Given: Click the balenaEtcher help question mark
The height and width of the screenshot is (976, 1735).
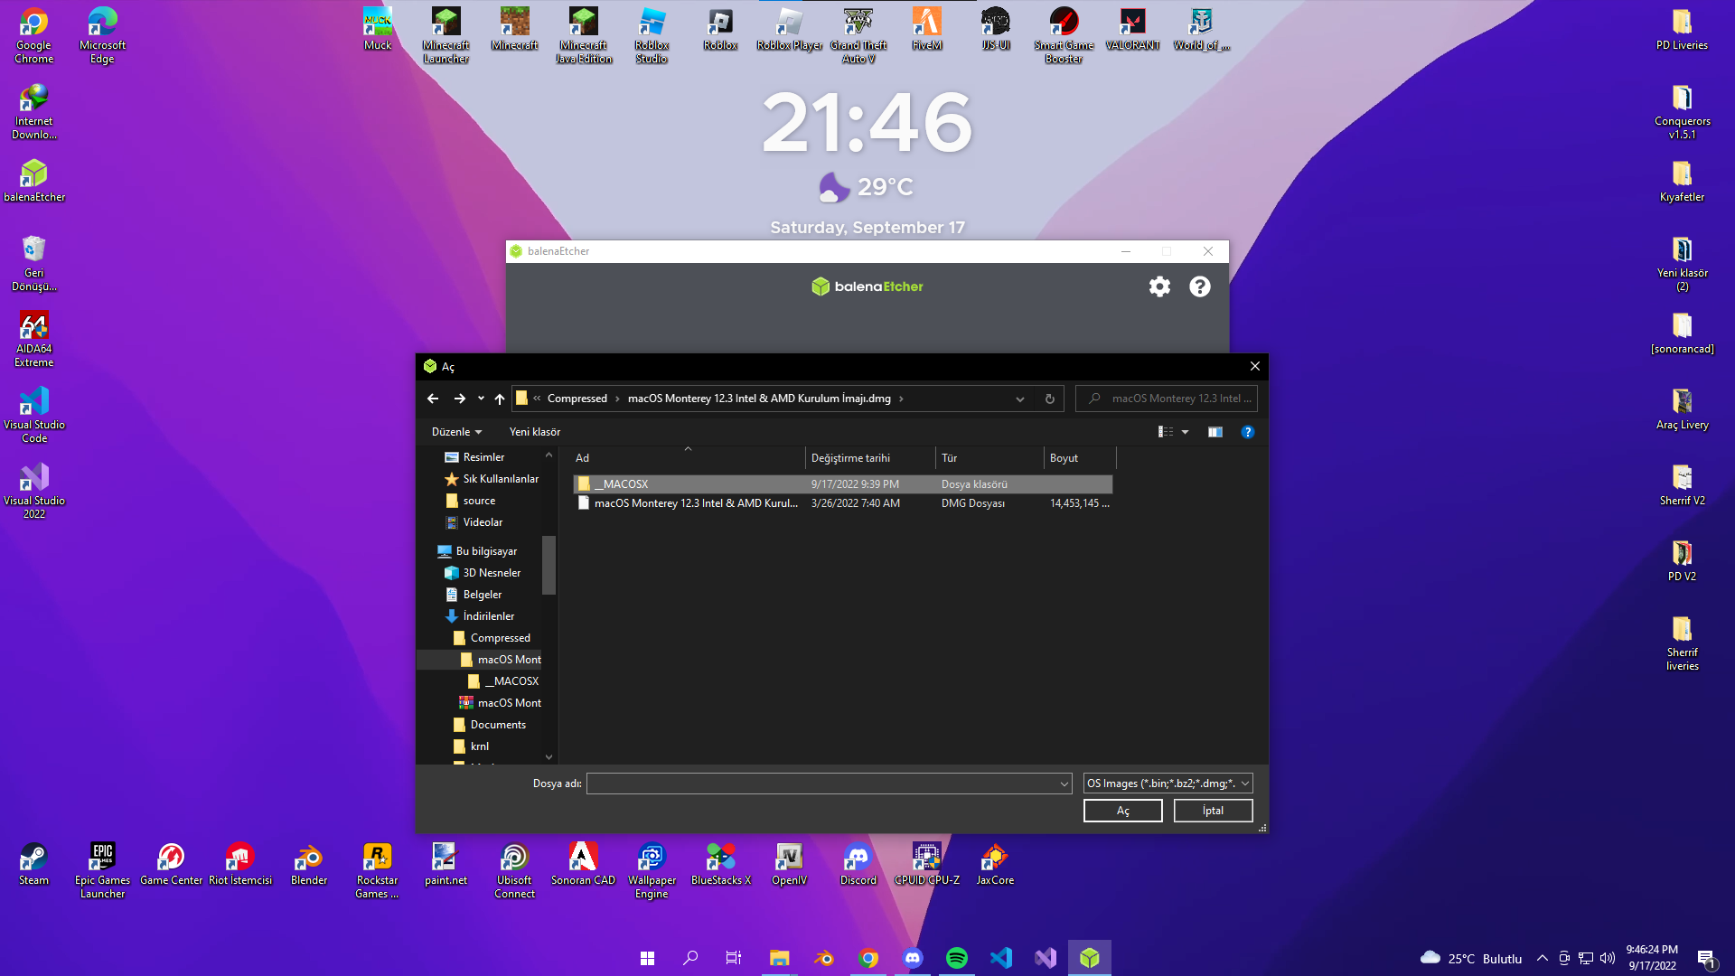Looking at the screenshot, I should (x=1199, y=286).
